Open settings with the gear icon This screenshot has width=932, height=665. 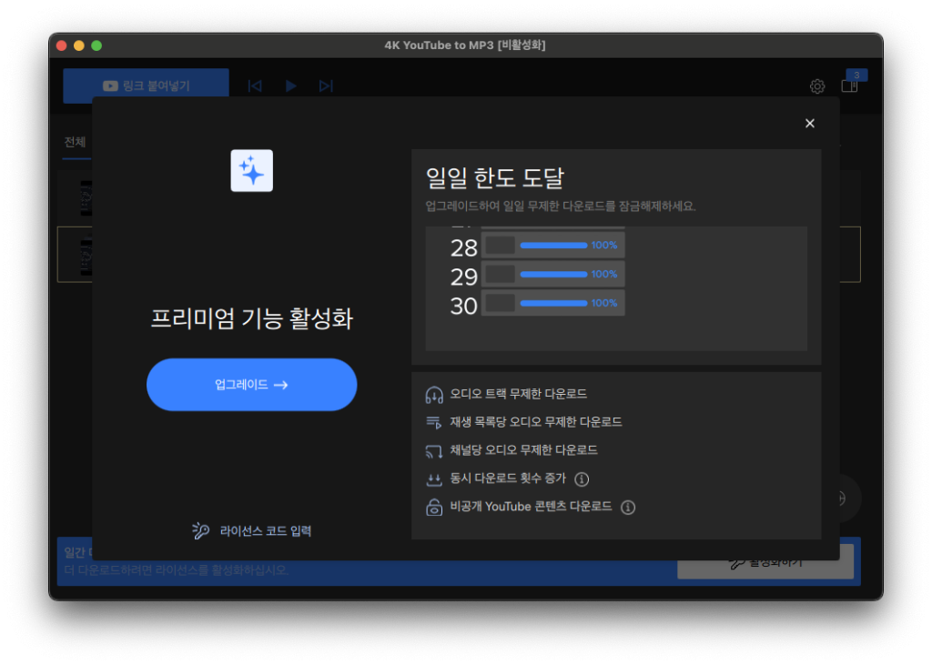coord(817,86)
